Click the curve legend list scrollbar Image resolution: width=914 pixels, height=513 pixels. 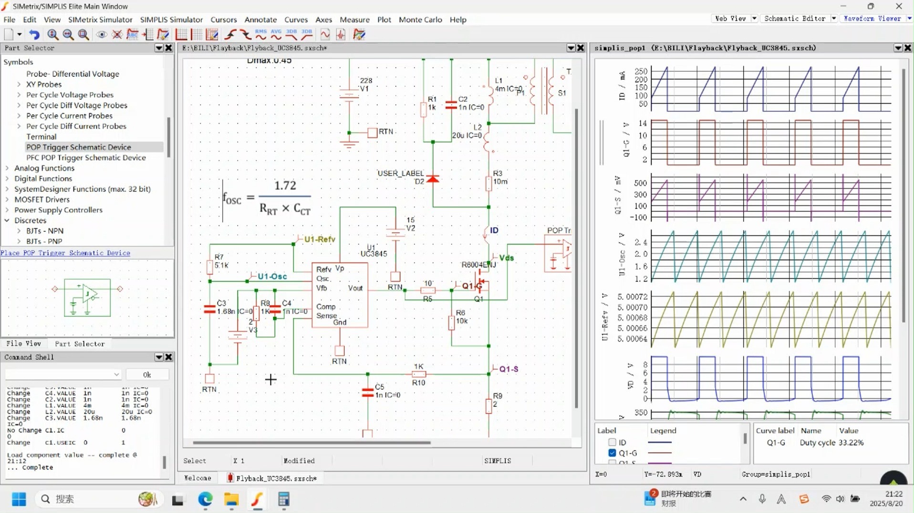coord(745,438)
